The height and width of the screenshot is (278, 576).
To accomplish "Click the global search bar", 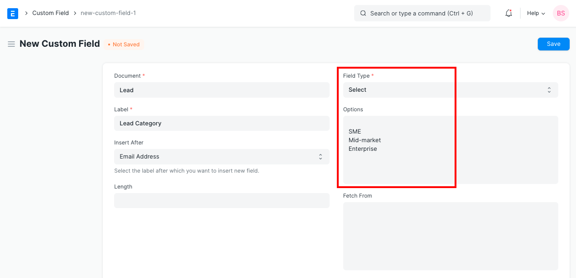I will click(x=422, y=13).
